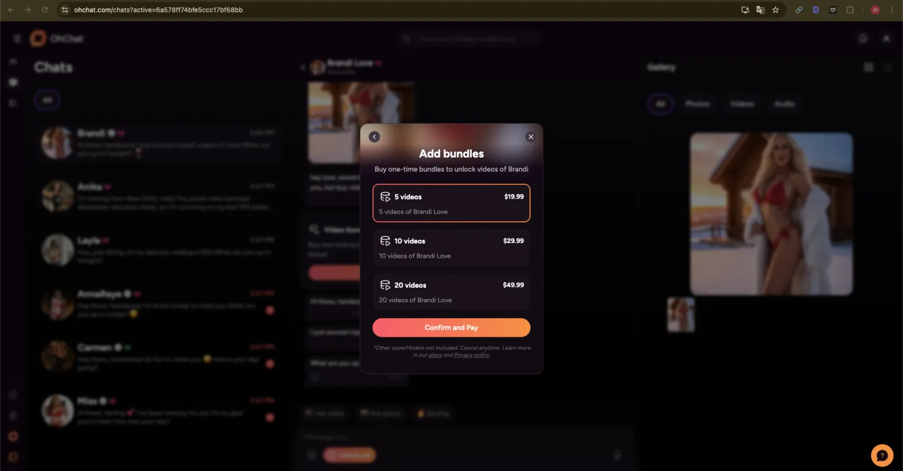Click the 20 videos stack icon

click(x=385, y=285)
